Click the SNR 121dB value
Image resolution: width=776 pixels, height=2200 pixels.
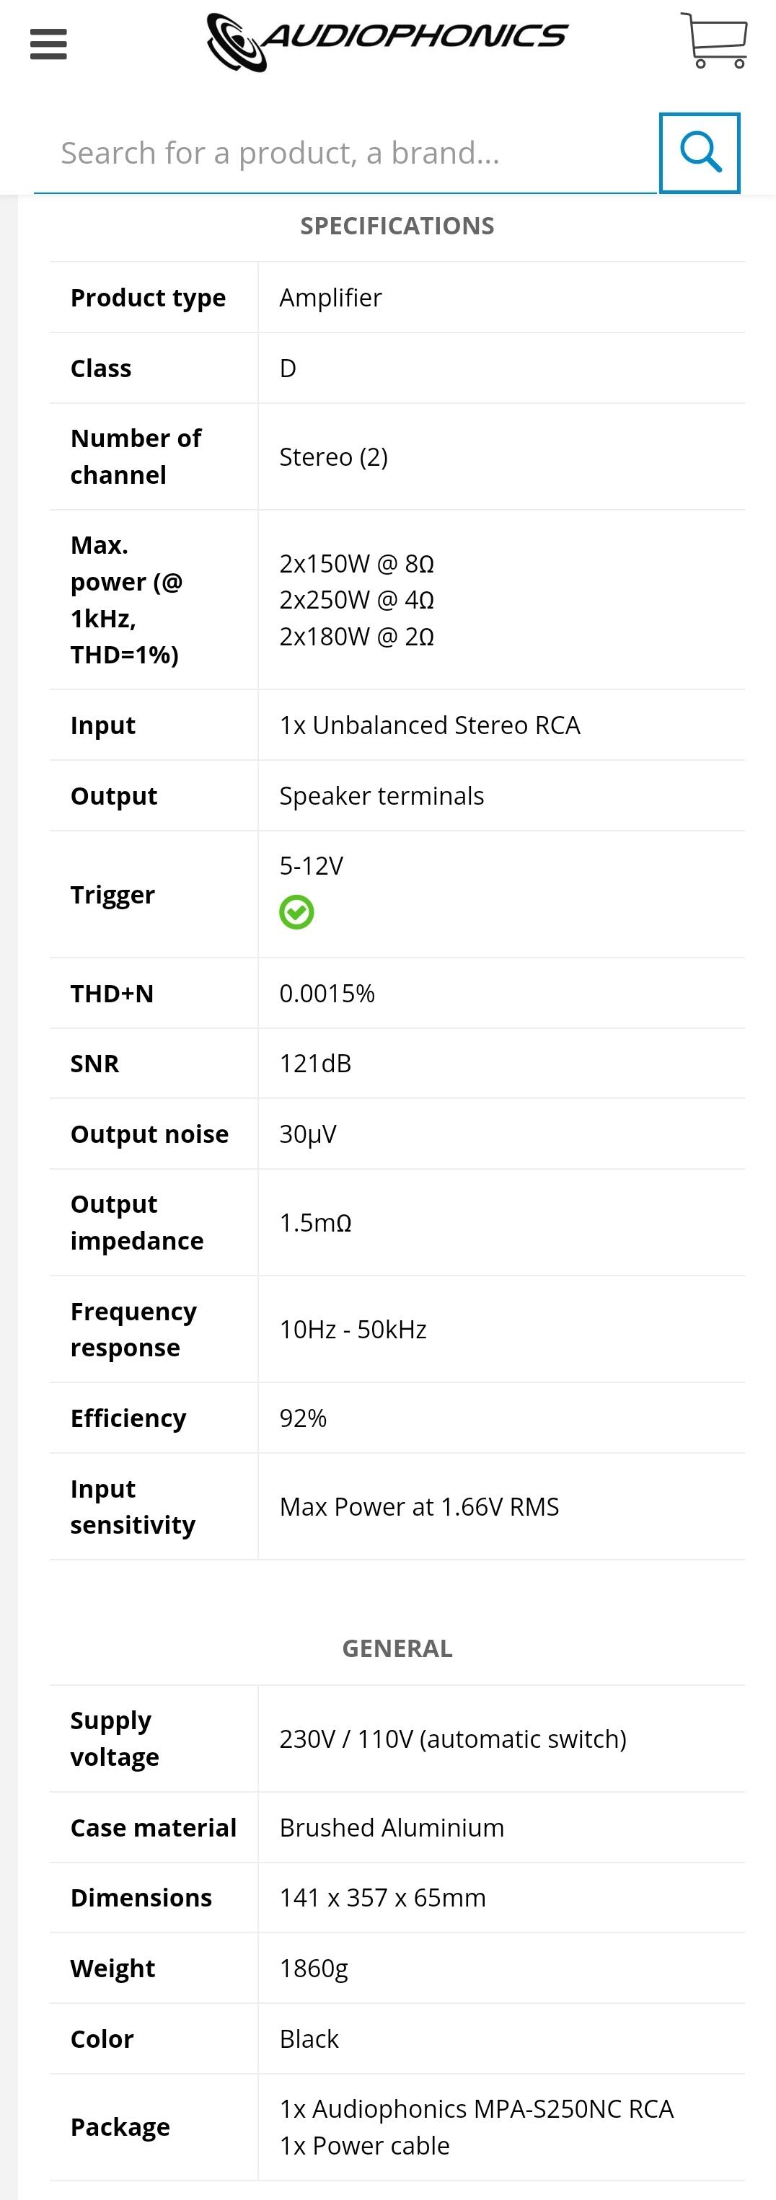tap(314, 1064)
